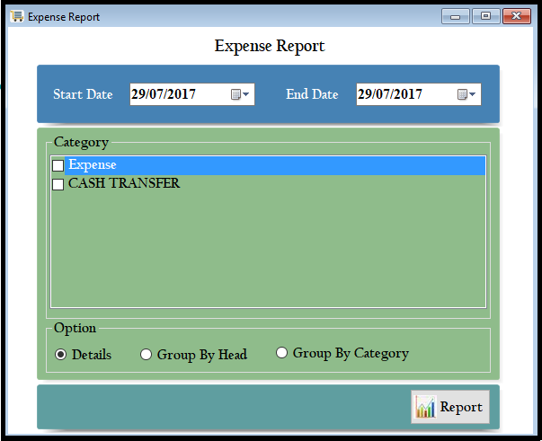Viewport: 542px width, 441px height.
Task: Maximize the Expense Report window
Action: 485,16
